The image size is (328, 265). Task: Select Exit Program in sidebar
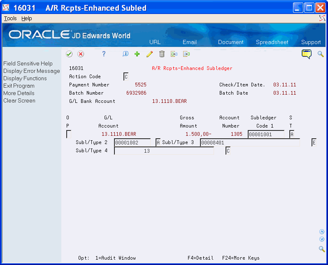(x=19, y=86)
